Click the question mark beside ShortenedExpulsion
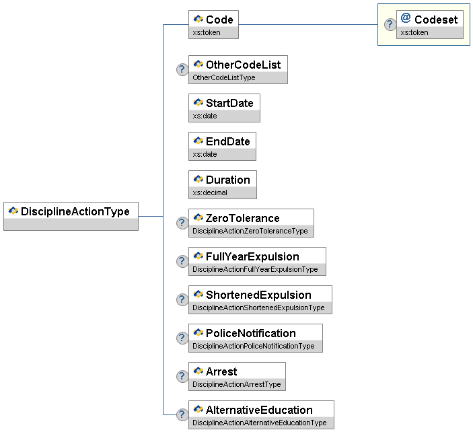The image size is (473, 432). (182, 299)
